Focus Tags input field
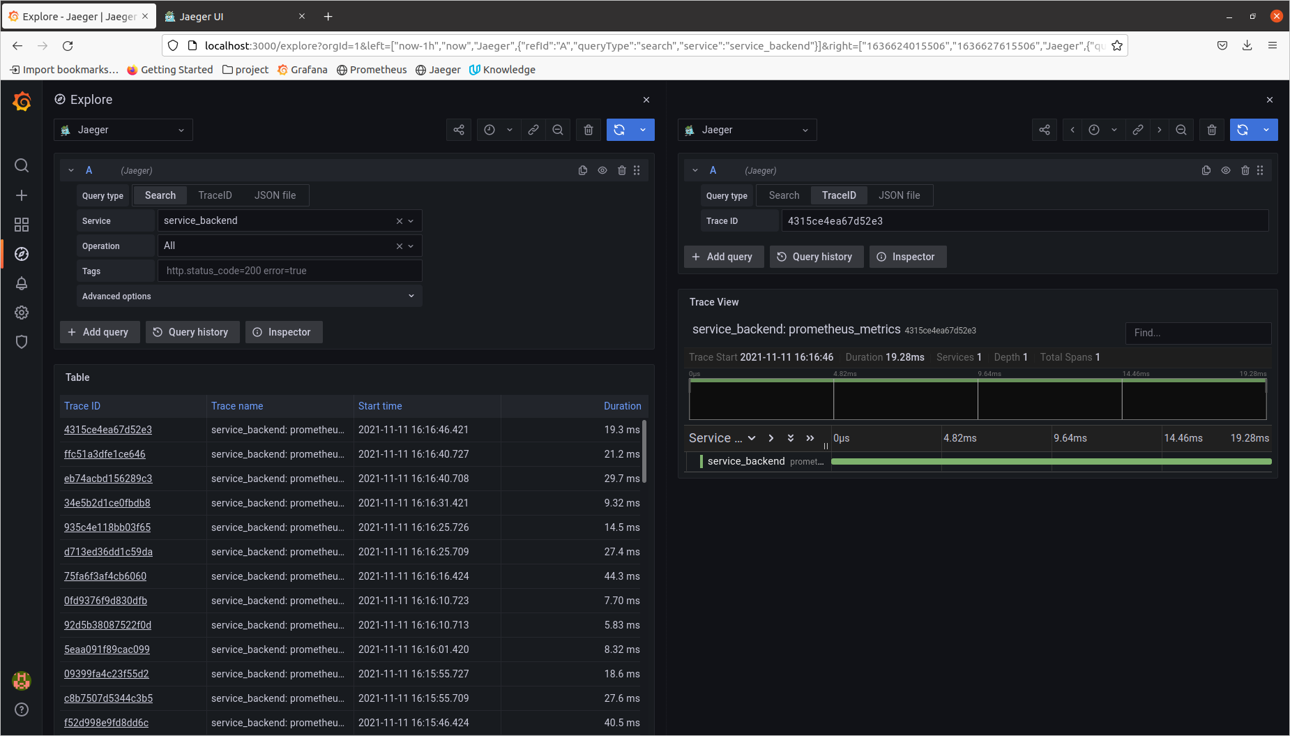Viewport: 1290px width, 736px height. [289, 271]
